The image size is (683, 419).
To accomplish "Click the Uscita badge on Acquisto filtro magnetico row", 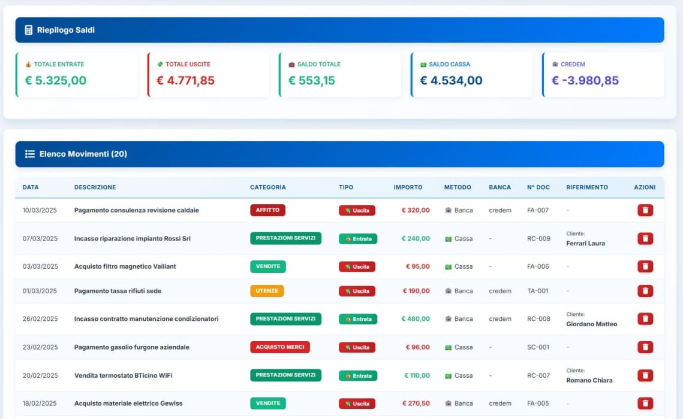I will (x=357, y=266).
